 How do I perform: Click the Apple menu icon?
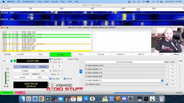pos(3,1)
